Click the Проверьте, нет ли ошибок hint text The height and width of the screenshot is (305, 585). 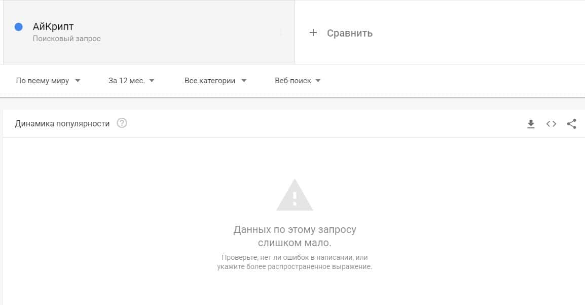[295, 262]
